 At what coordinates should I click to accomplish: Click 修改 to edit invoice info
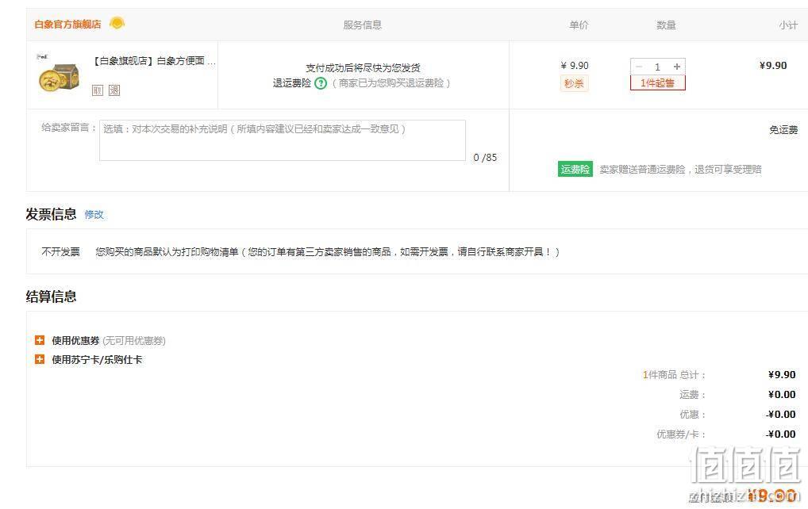click(x=94, y=214)
